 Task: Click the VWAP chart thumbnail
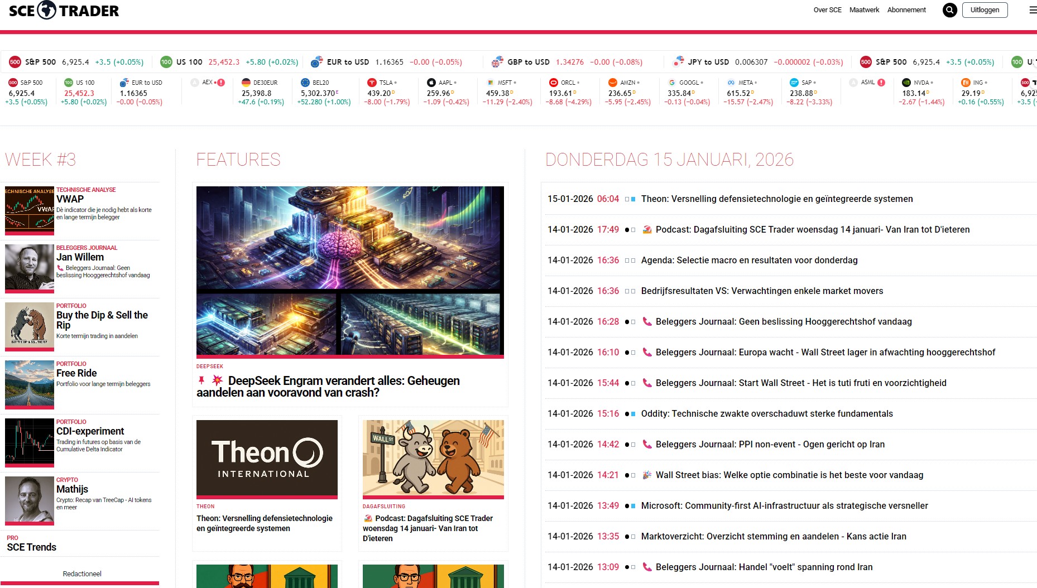pos(30,209)
